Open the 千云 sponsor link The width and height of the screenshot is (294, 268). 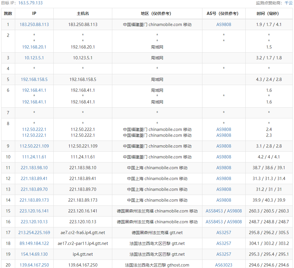pyautogui.click(x=288, y=3)
